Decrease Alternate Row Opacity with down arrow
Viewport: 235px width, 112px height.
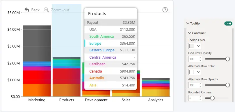pyautogui.click(x=200, y=86)
